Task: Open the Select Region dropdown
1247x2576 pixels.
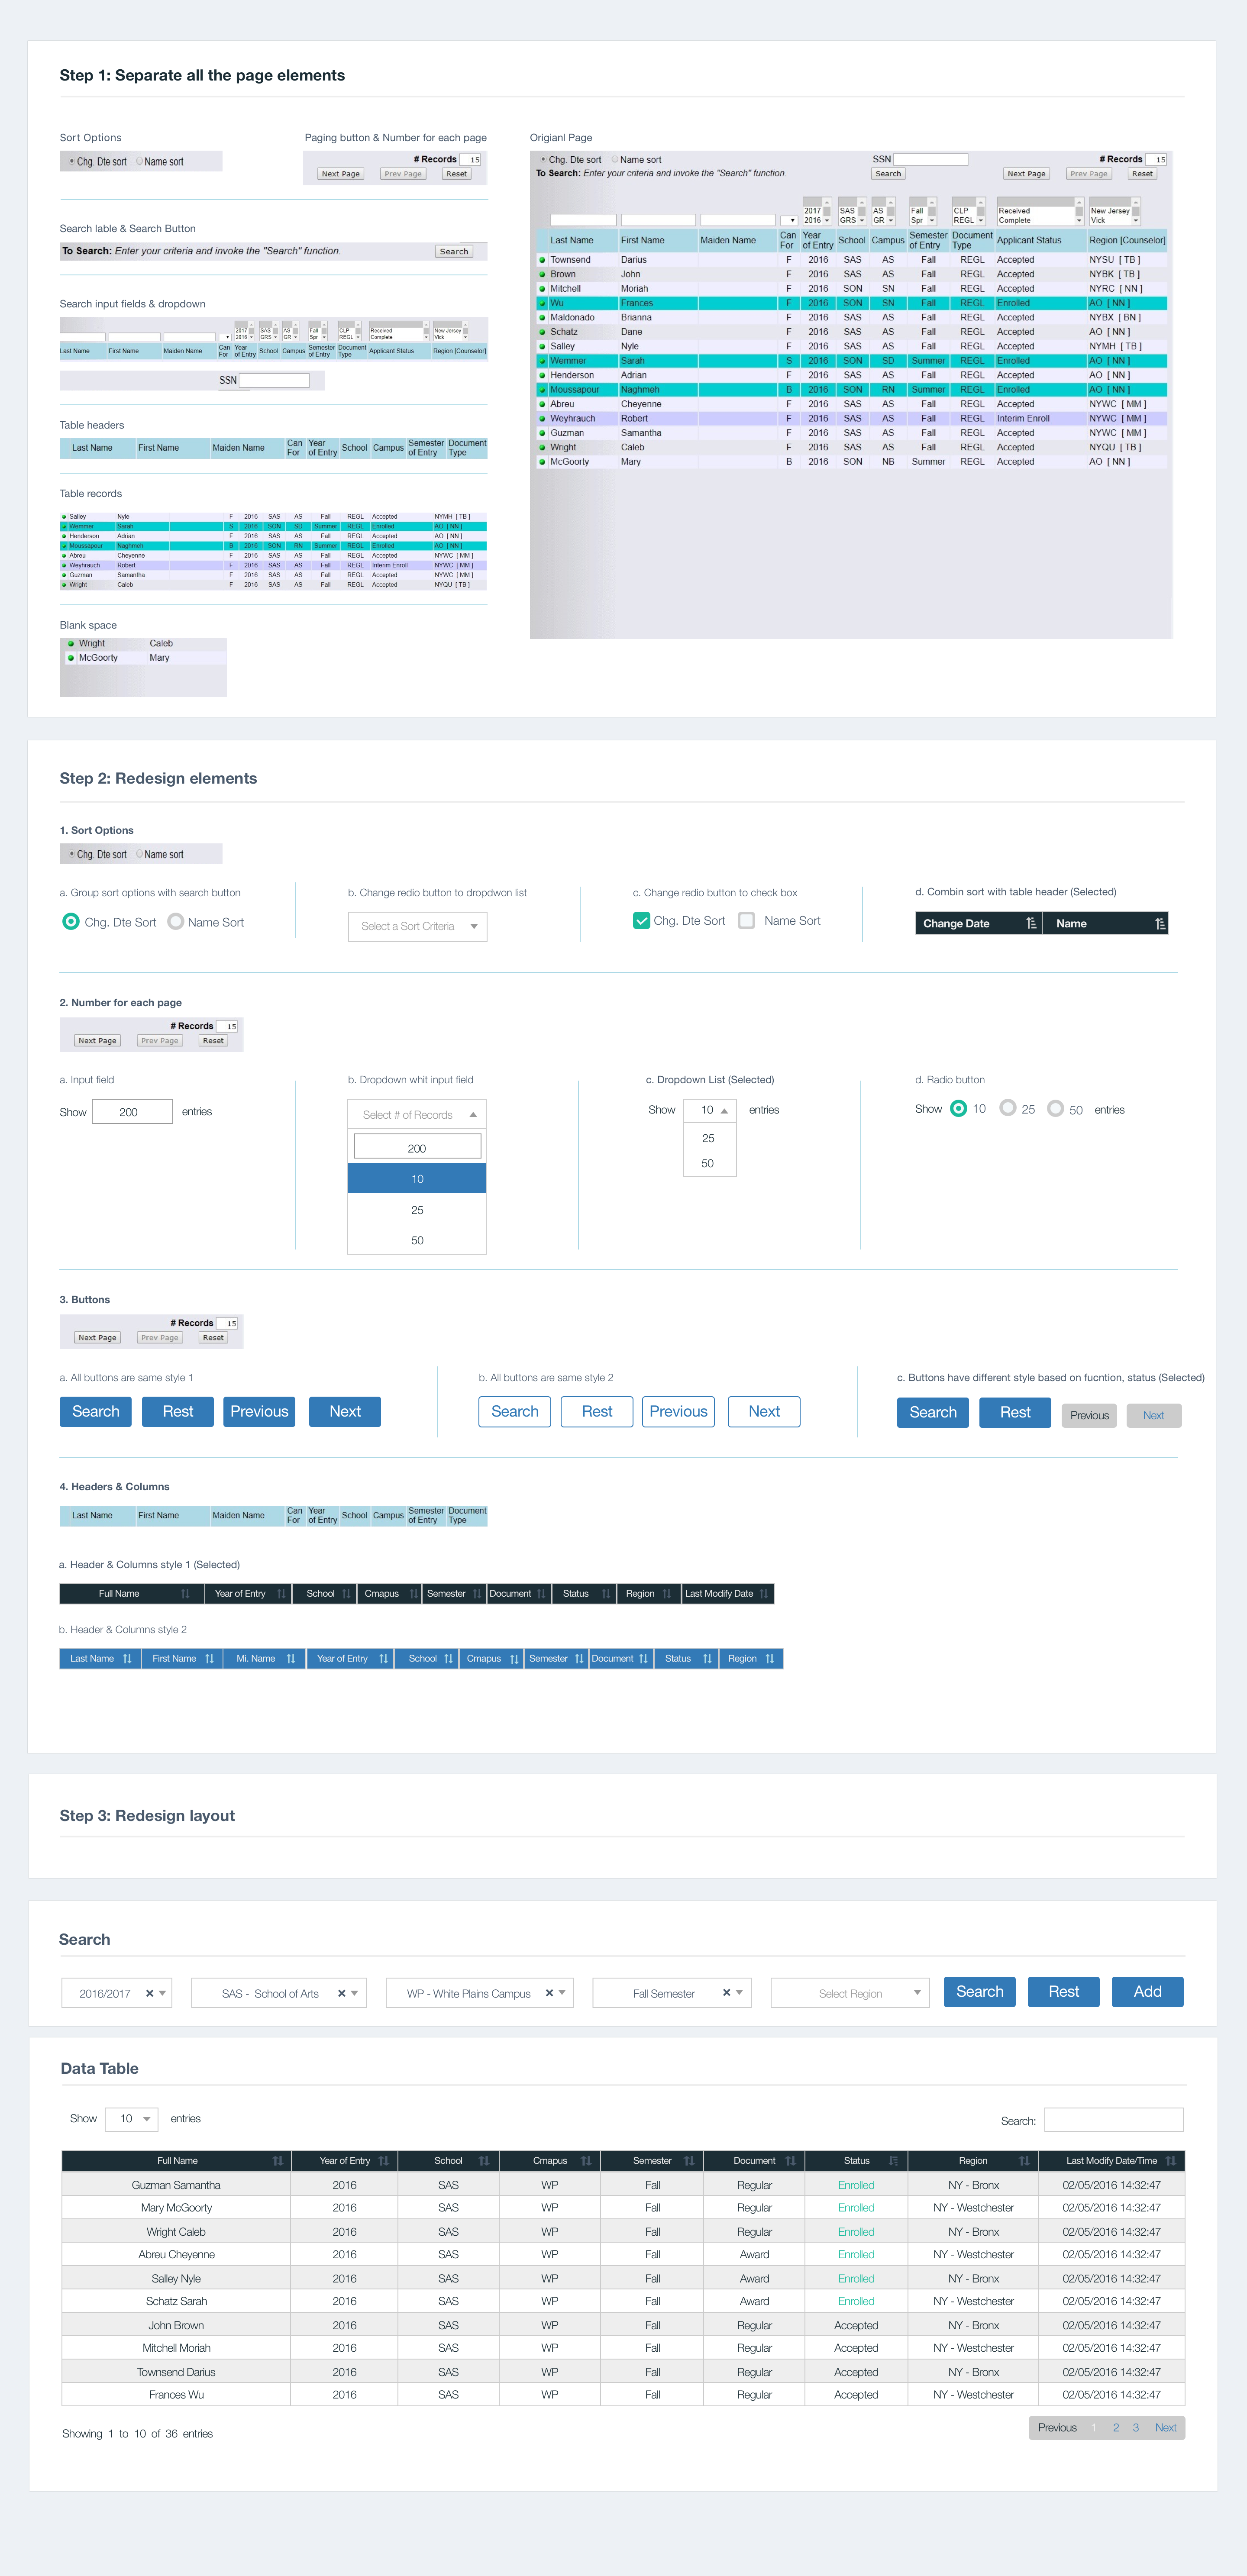Action: [x=850, y=1993]
